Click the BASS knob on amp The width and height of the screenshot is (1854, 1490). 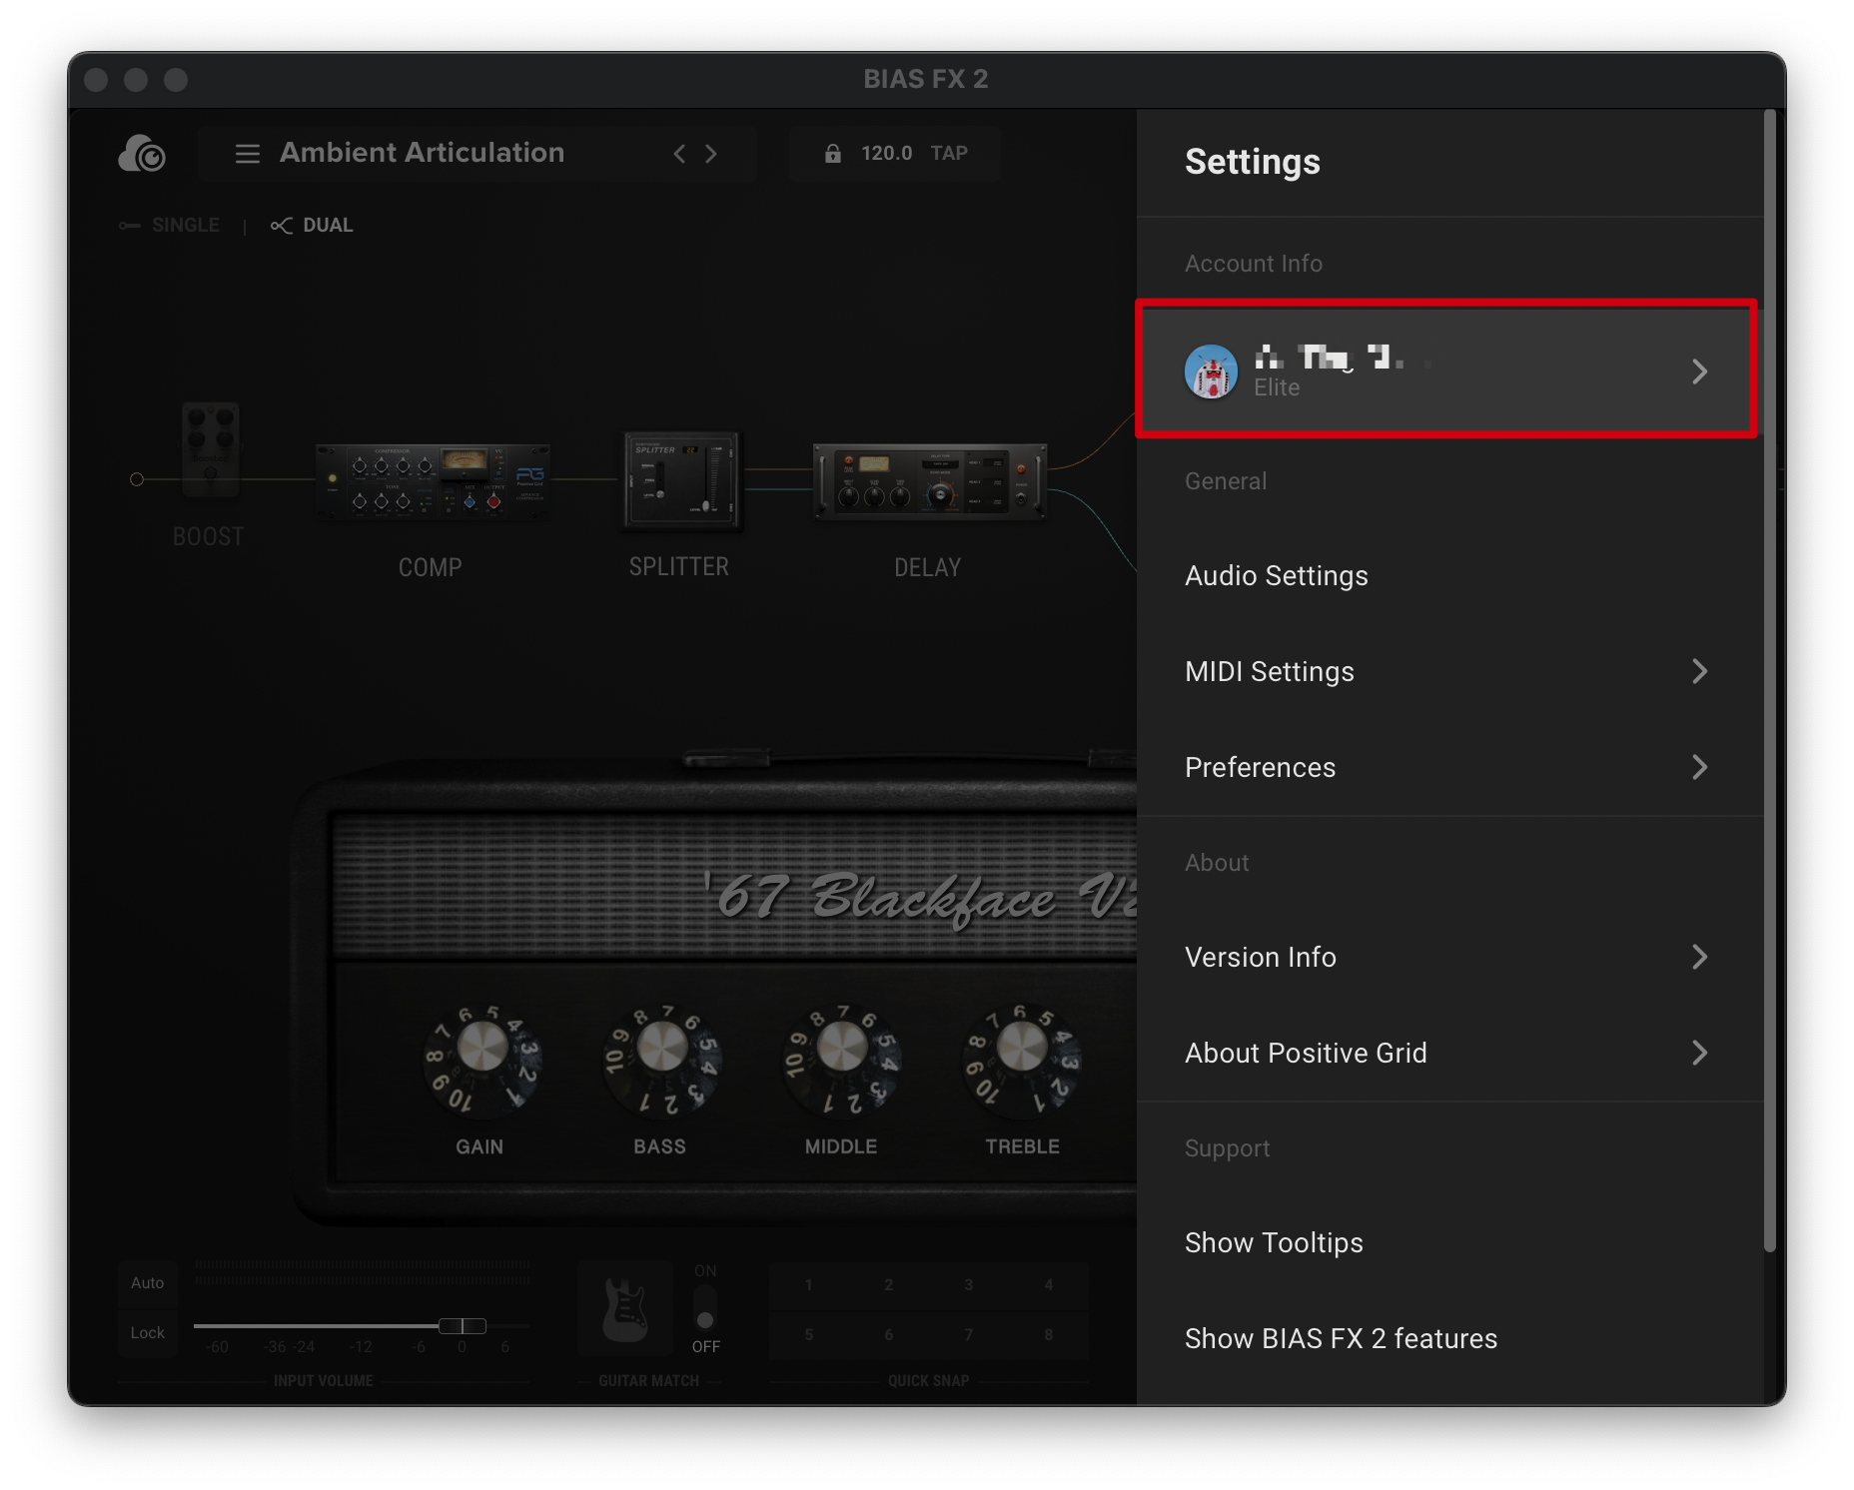(661, 1061)
